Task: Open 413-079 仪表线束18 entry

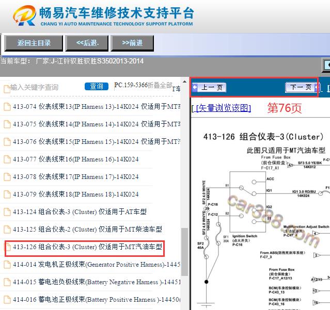Action: click(76, 194)
